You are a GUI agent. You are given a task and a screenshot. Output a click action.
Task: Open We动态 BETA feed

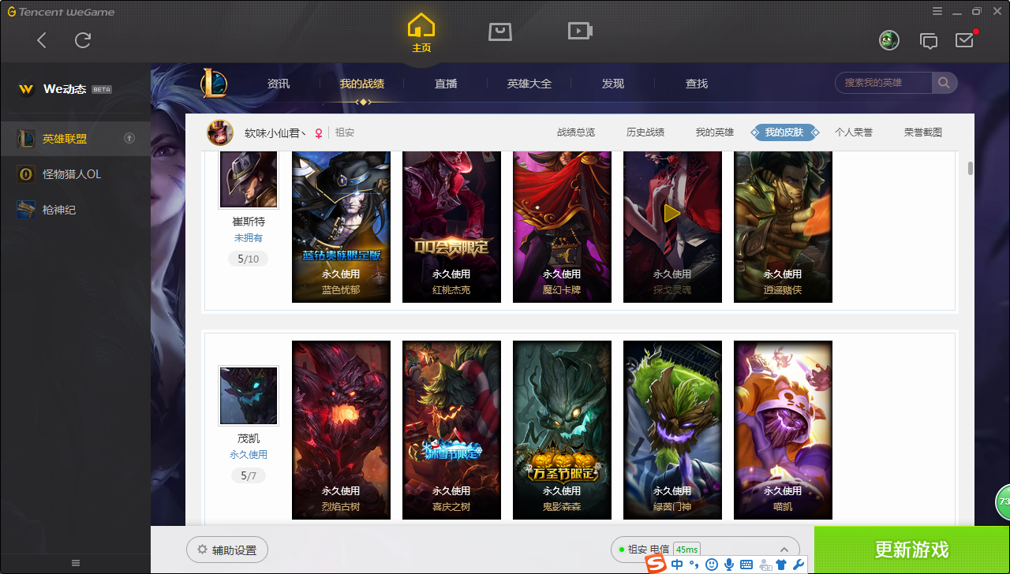75,89
